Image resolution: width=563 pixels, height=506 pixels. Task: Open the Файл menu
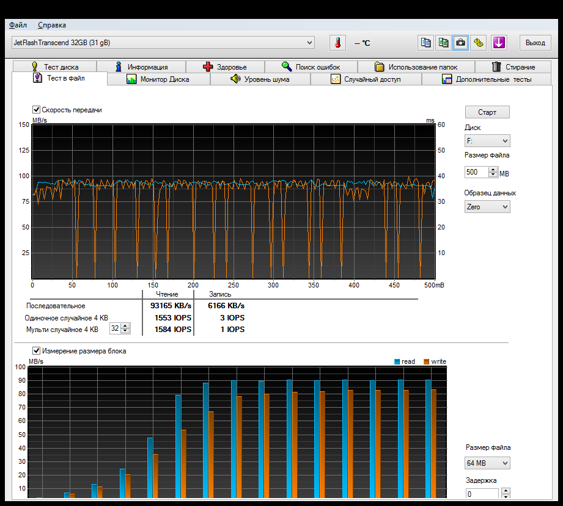(18, 25)
